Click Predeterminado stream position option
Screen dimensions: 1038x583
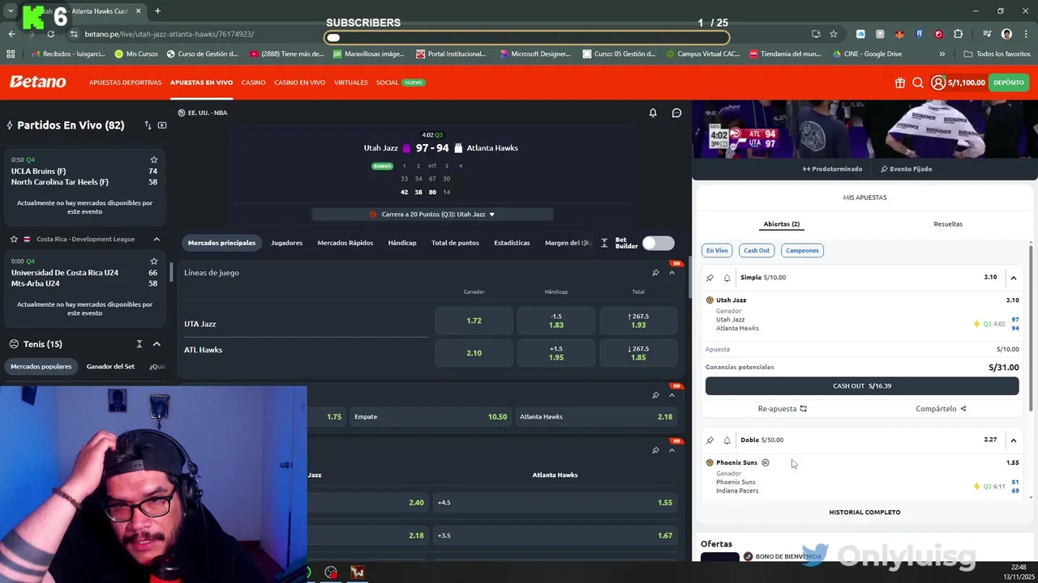coord(832,169)
